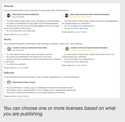Click the Creative Commons Attribution person icon
The width and height of the screenshot is (125, 122).
(x=9, y=49)
